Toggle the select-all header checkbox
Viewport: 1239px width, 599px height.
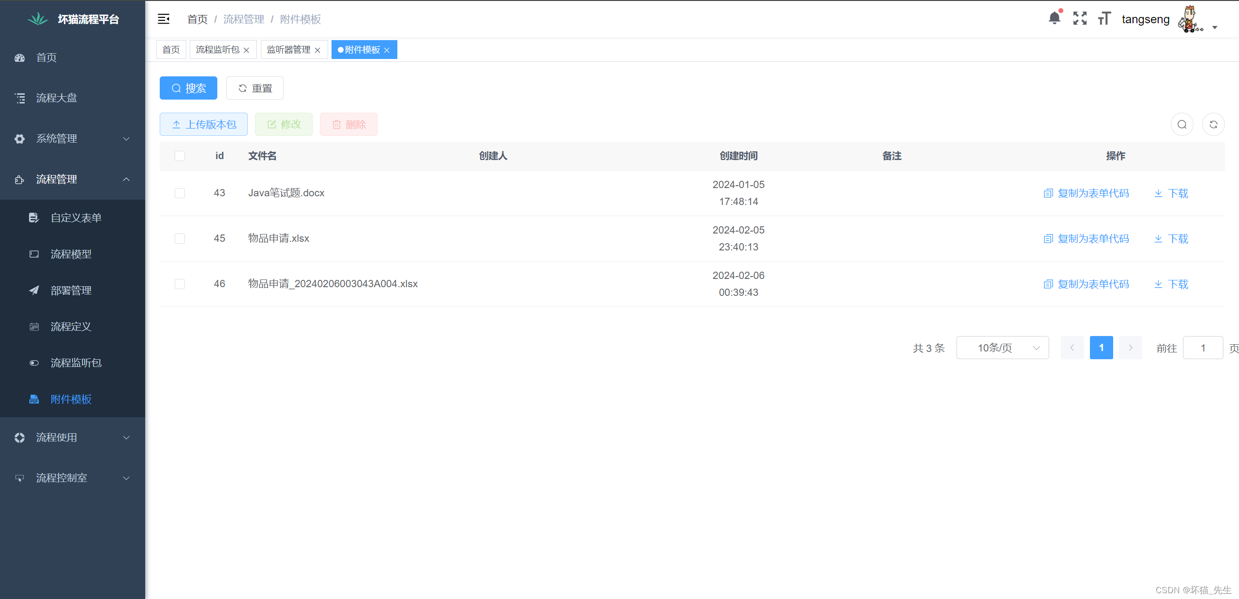click(x=180, y=156)
